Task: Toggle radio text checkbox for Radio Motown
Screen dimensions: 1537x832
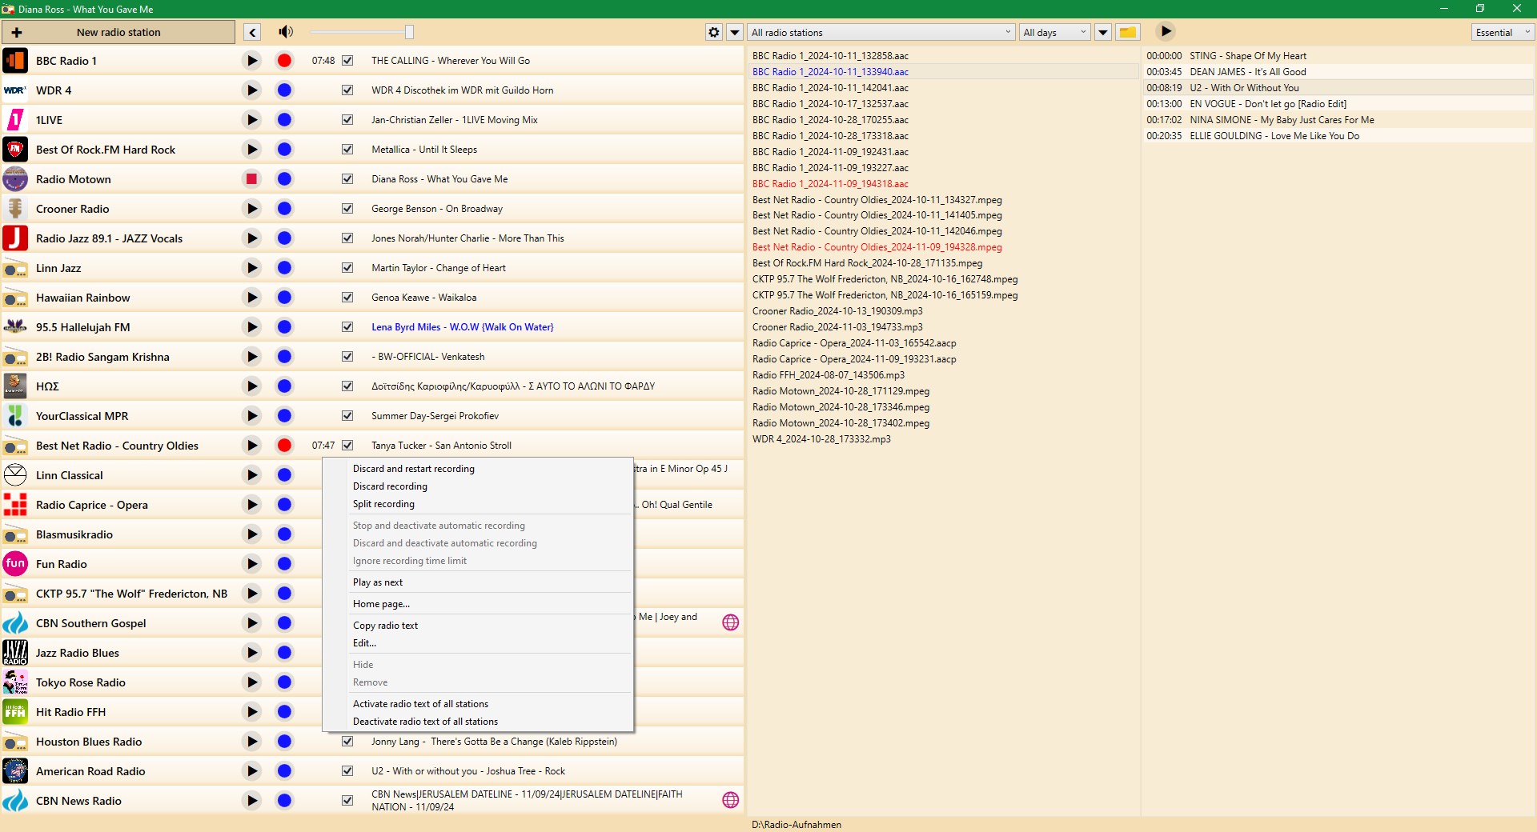Action: coord(347,179)
